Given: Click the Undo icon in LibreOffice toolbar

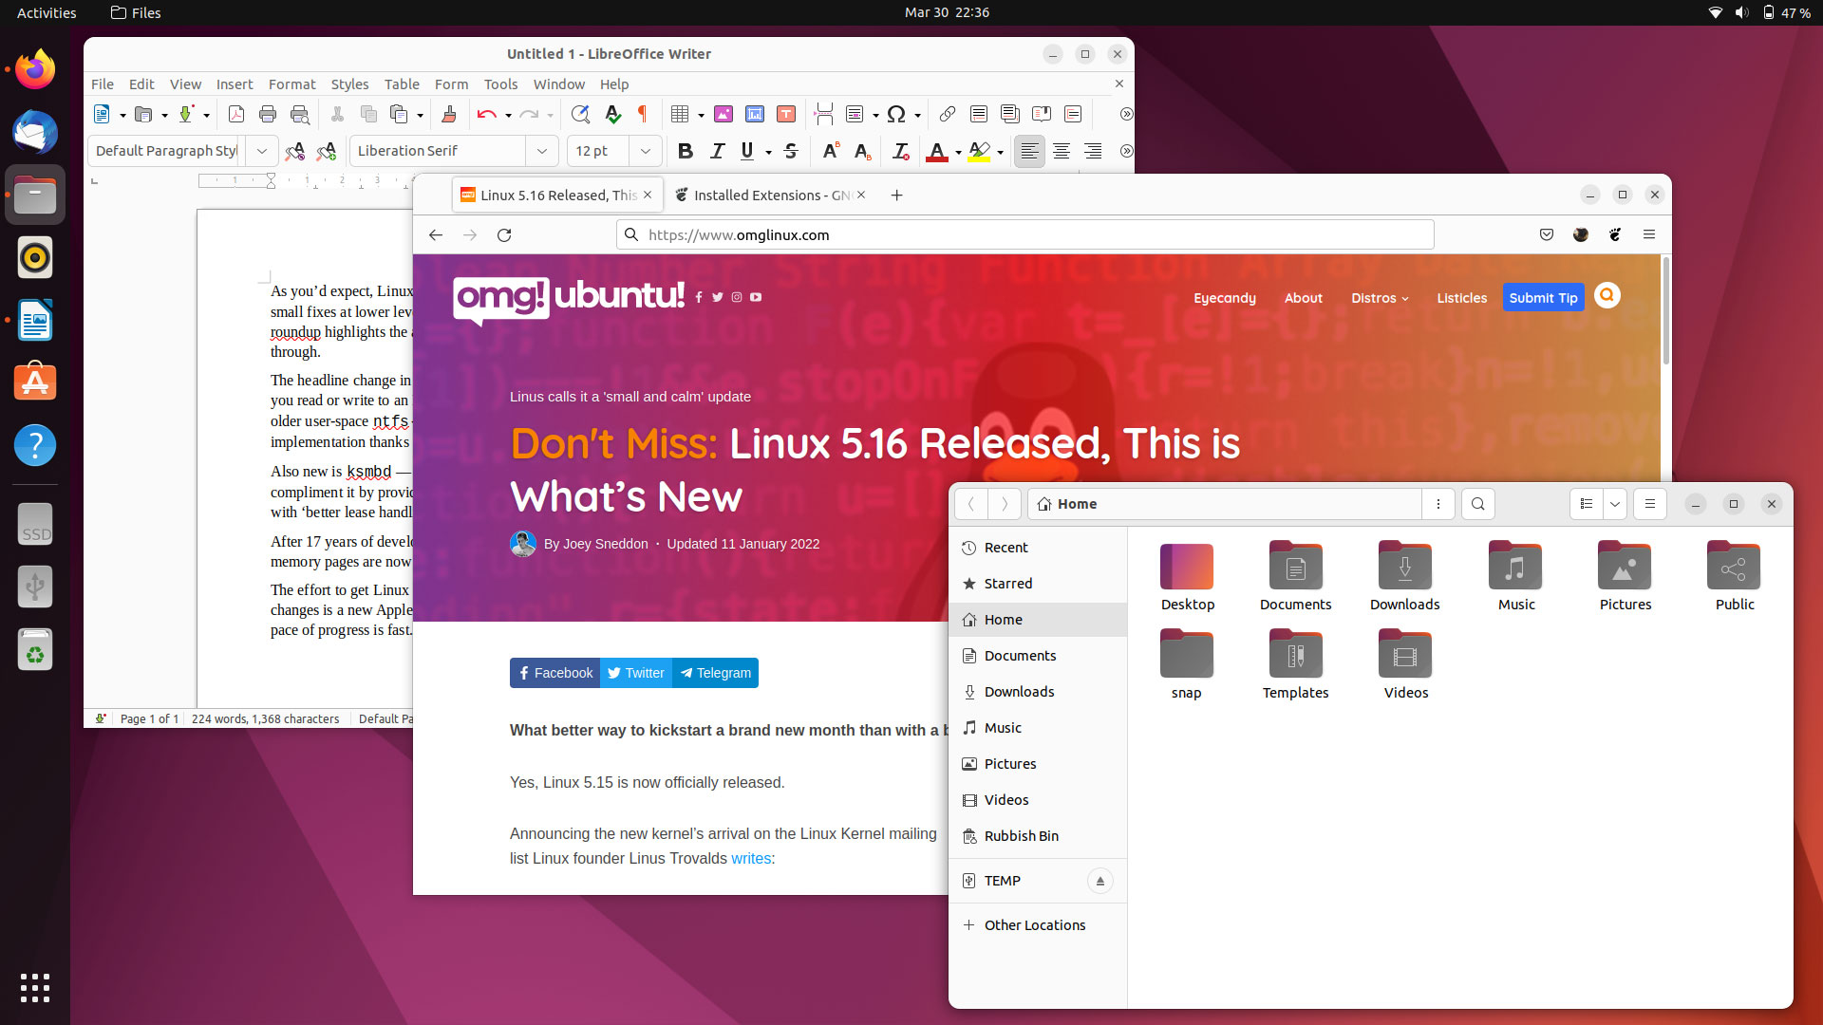Looking at the screenshot, I should (486, 114).
